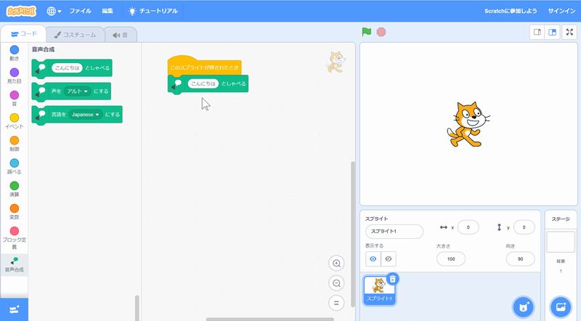Show the sprite with eye icon
This screenshot has width=581, height=321.
pos(373,259)
